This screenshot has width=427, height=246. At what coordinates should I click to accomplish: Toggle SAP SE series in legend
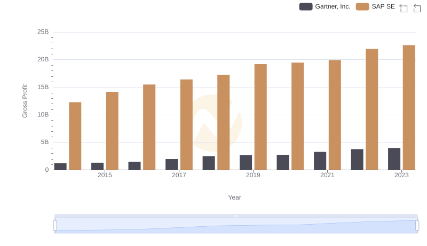(375, 6)
